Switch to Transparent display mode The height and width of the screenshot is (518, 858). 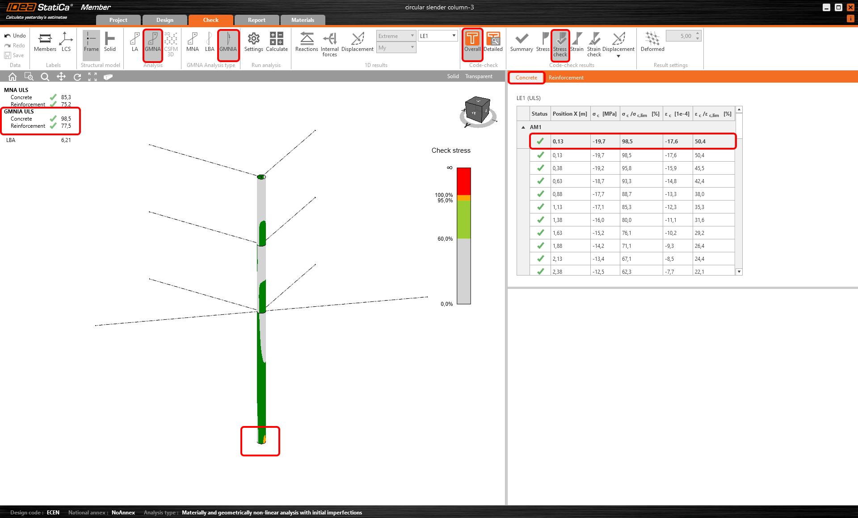pos(479,76)
